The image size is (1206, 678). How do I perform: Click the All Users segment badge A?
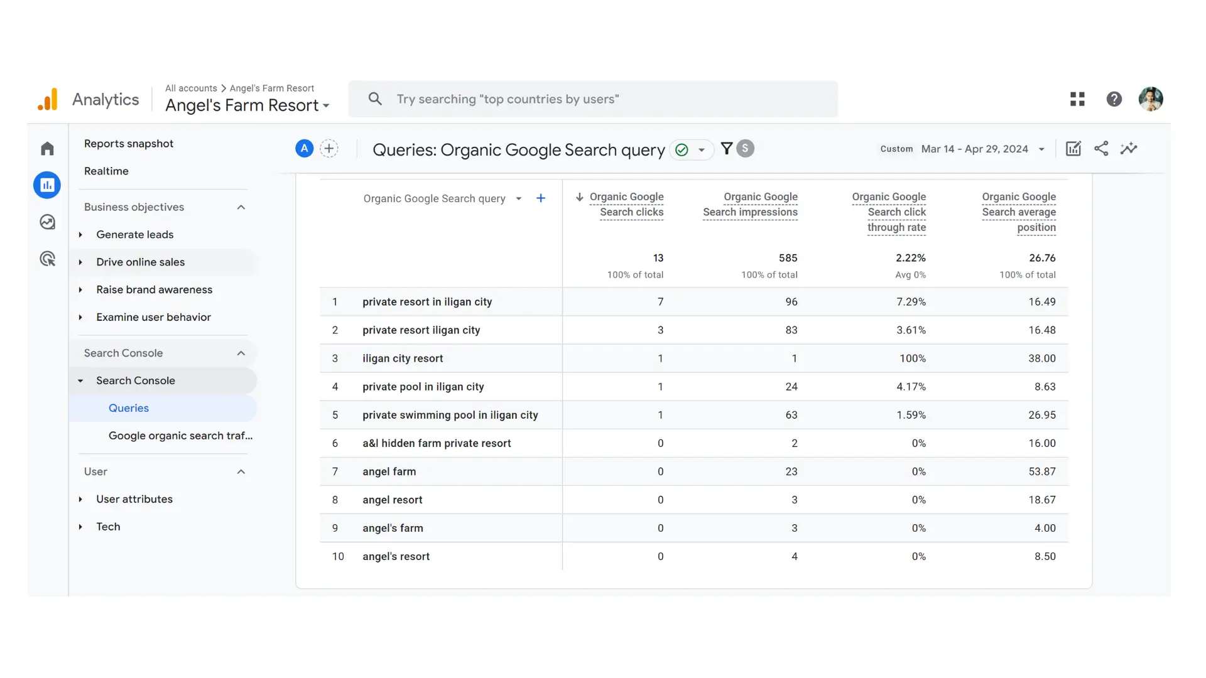pos(305,149)
